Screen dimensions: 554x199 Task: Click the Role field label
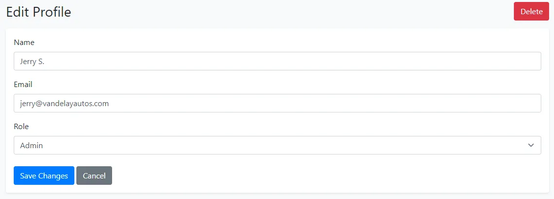(22, 127)
